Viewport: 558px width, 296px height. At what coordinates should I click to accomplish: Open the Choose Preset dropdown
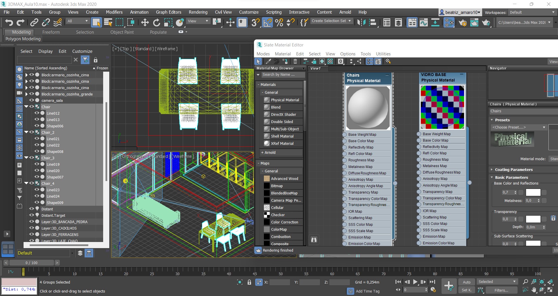(x=518, y=127)
